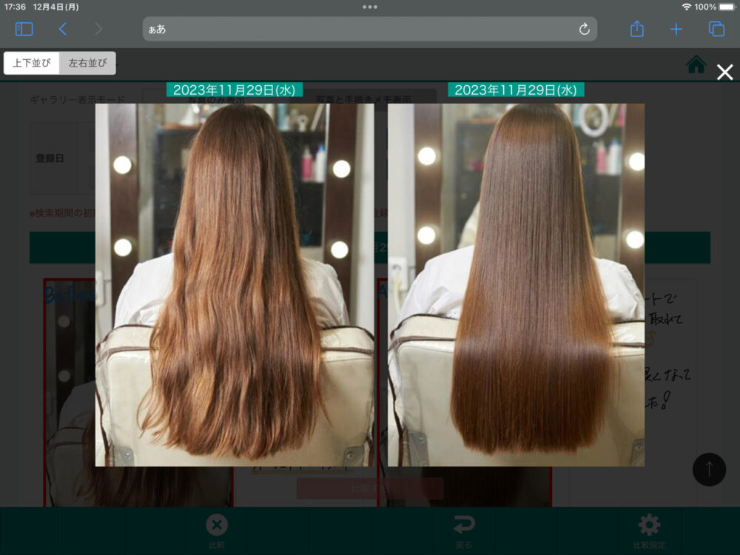Toggle the Safari sidebar icon
The height and width of the screenshot is (555, 740).
24,29
